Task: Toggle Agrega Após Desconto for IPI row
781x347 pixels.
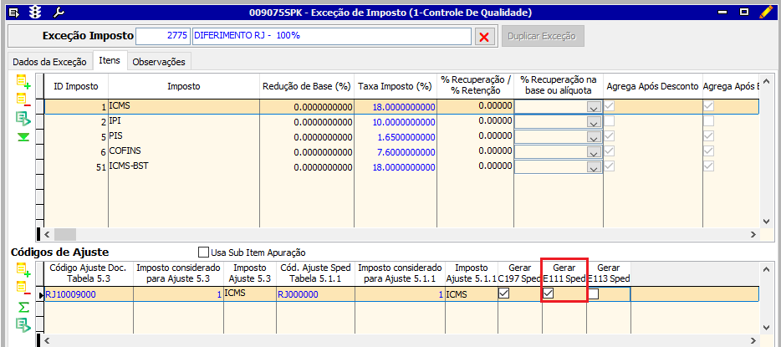Action: 609,121
